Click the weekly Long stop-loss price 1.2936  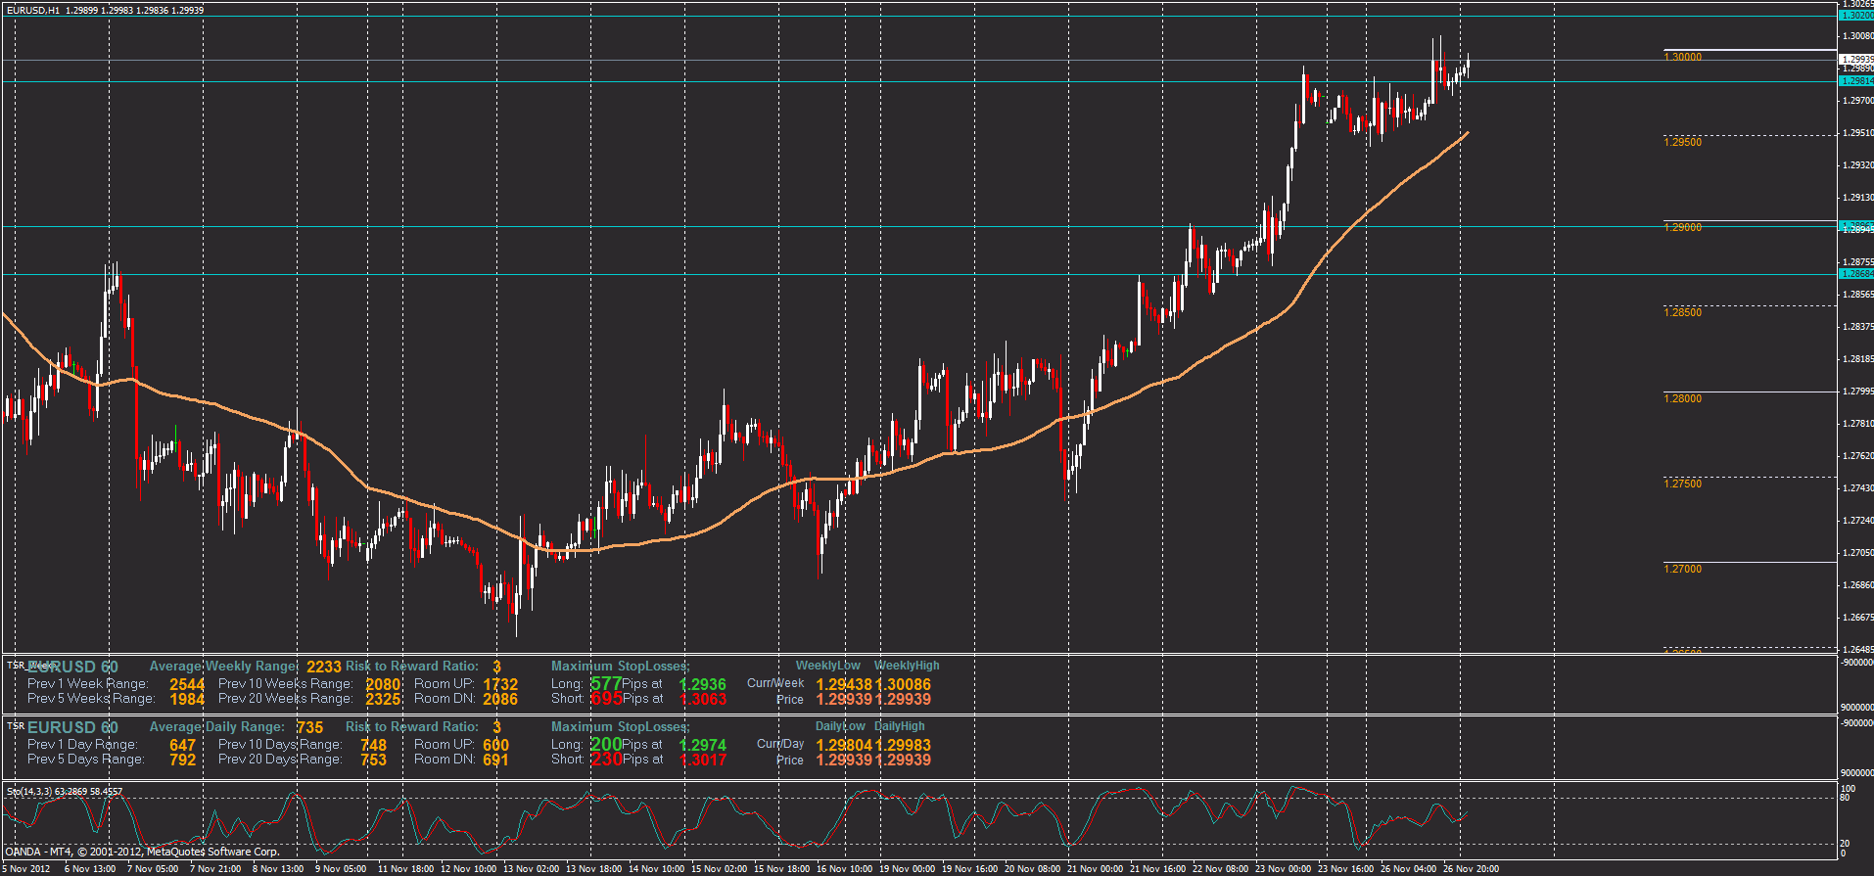(x=702, y=685)
